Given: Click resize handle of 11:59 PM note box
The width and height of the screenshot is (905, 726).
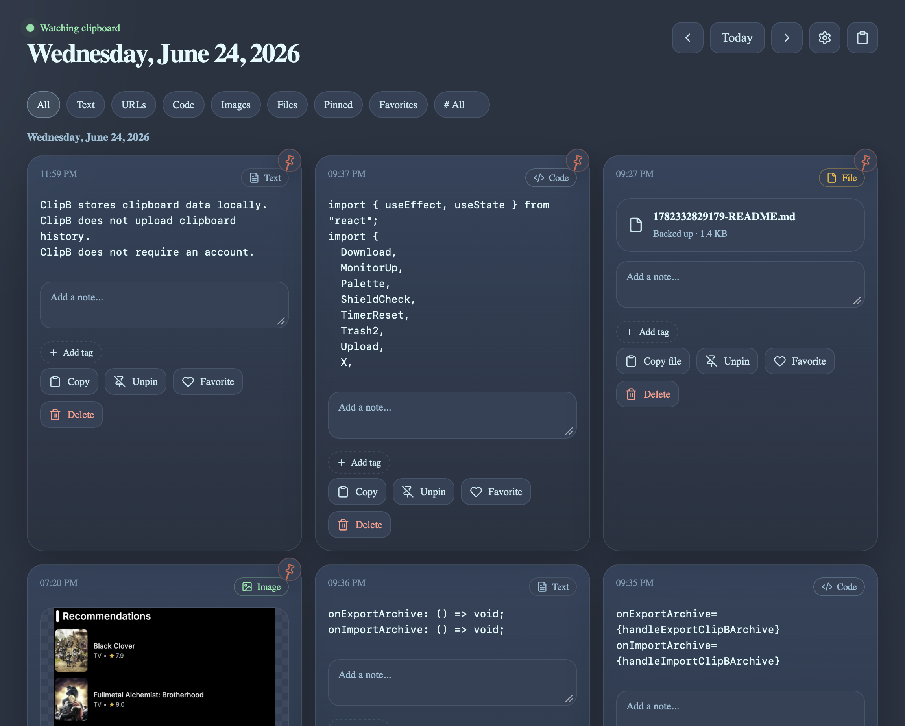Looking at the screenshot, I should click(281, 321).
